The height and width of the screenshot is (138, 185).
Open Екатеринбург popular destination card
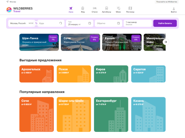pos(111,114)
